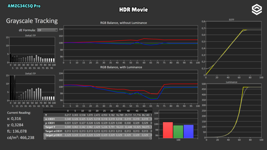Click the 'cd/m²: 466,238' reading

coord(21,137)
